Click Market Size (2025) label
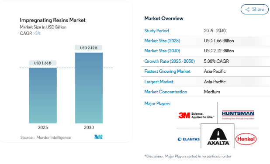The width and height of the screenshot is (270, 164). 162,41
